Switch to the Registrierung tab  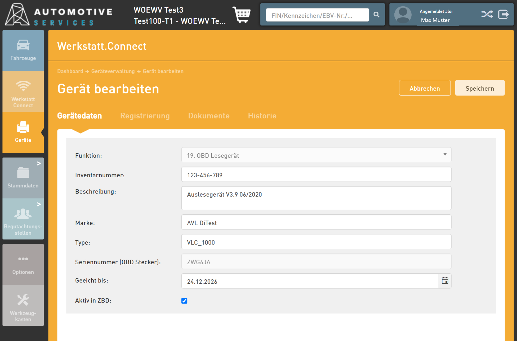click(145, 116)
